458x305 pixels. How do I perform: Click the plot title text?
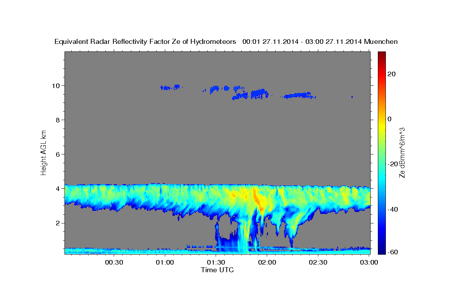(226, 42)
